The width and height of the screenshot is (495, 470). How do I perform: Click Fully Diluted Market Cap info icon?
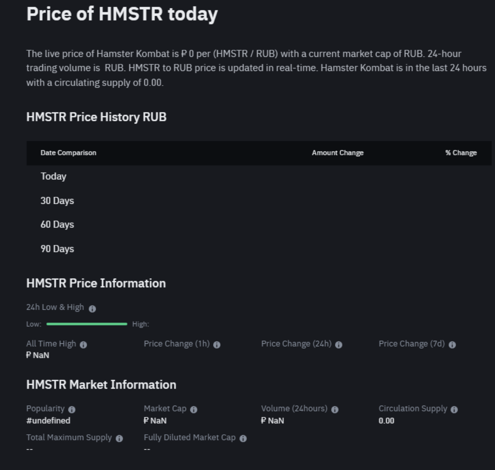[x=243, y=438]
